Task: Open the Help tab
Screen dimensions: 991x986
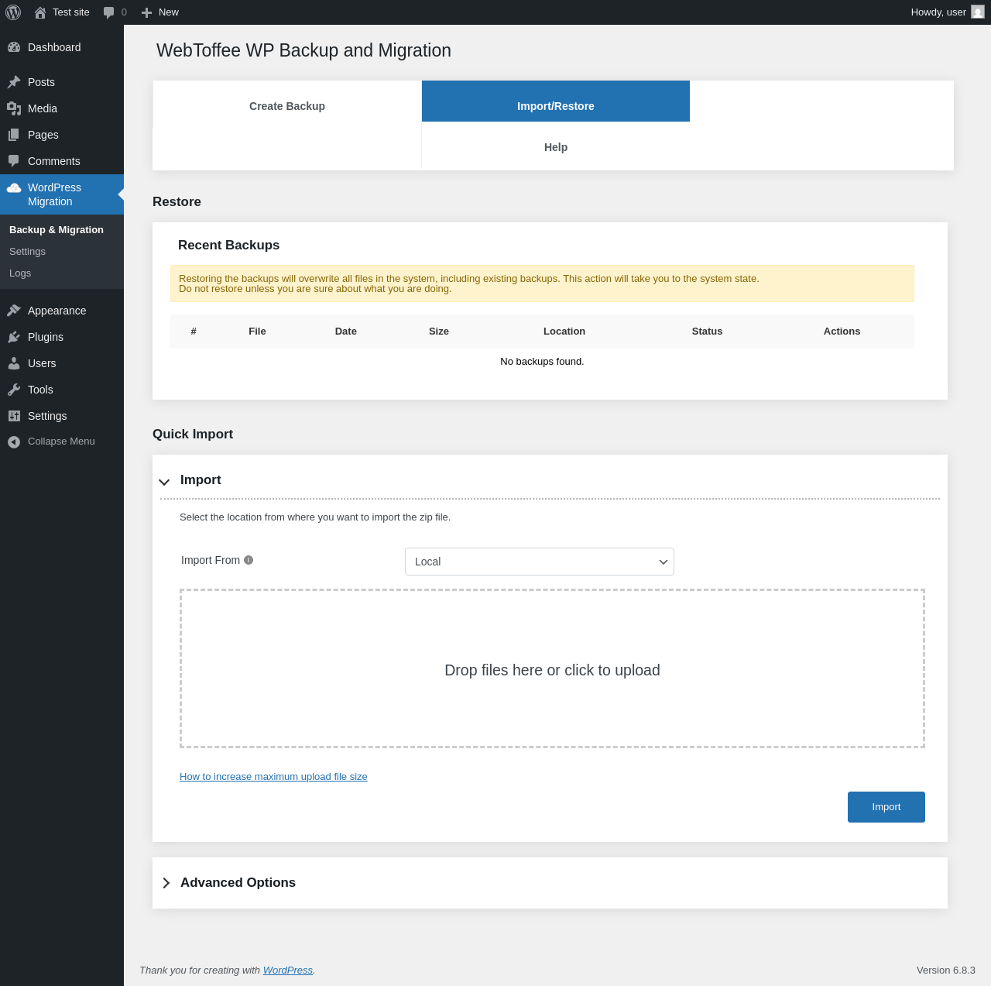Action: point(556,147)
